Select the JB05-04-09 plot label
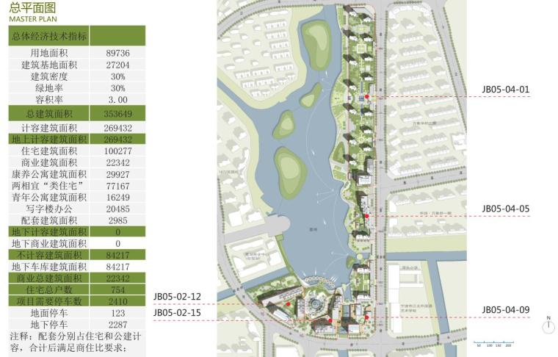The image size is (558, 357). pos(505,310)
